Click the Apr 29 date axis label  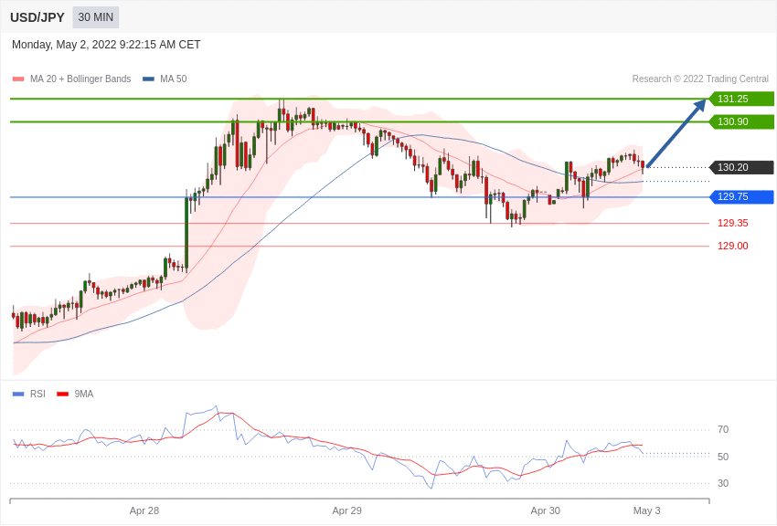(x=346, y=510)
